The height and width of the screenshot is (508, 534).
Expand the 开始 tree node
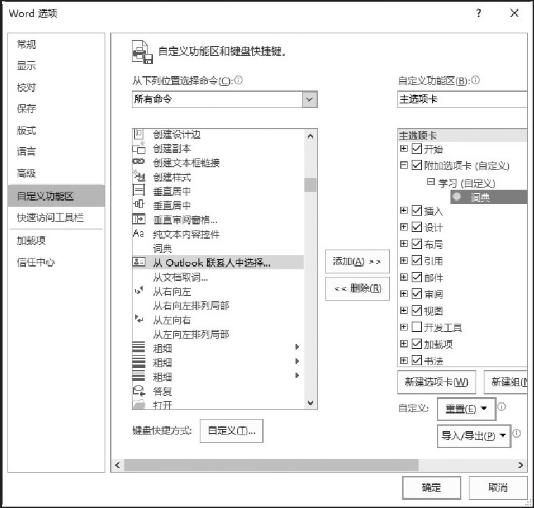click(404, 148)
